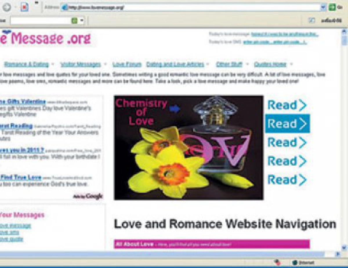Open the Quotes Home menu
Viewport: 348px width, 268px height.
click(x=270, y=64)
